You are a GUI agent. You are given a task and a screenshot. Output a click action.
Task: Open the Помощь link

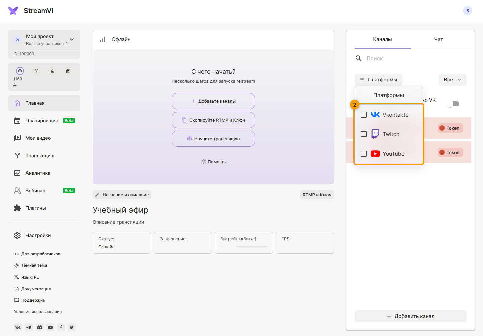point(213,162)
